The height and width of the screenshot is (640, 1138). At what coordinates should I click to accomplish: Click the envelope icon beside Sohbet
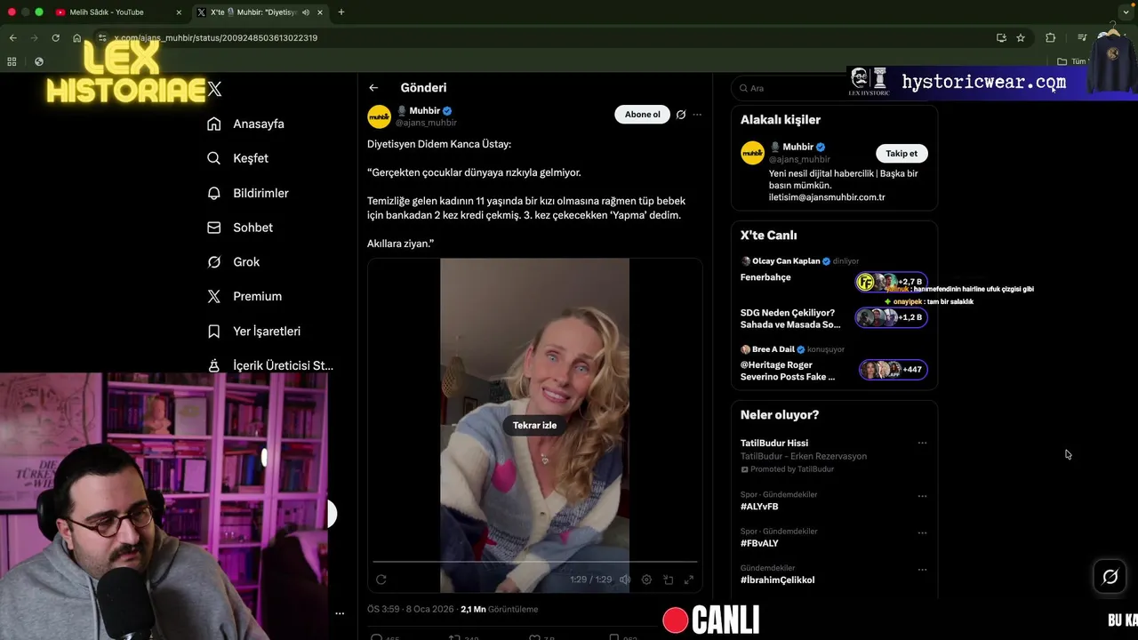point(213,228)
